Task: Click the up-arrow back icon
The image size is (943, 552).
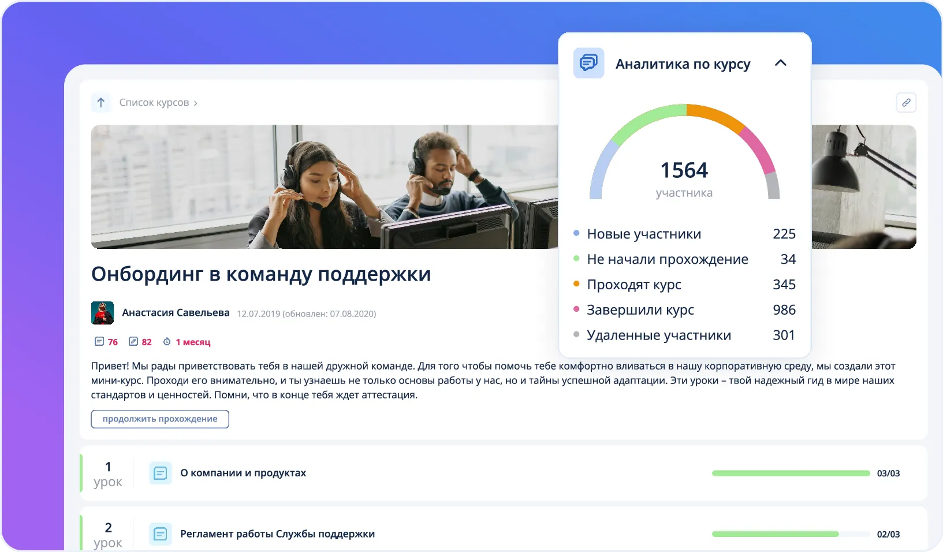Action: [x=101, y=103]
